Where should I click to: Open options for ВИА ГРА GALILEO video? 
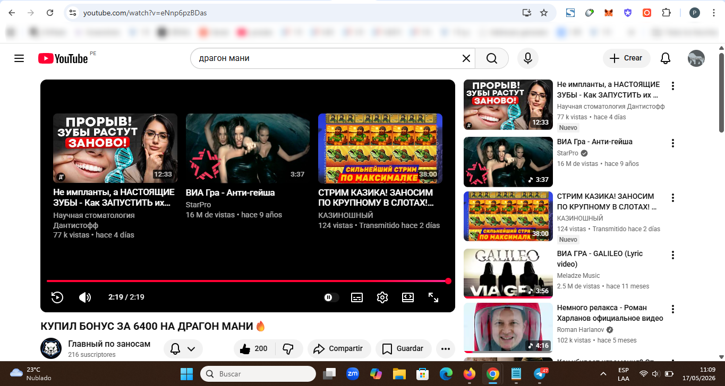tap(673, 255)
